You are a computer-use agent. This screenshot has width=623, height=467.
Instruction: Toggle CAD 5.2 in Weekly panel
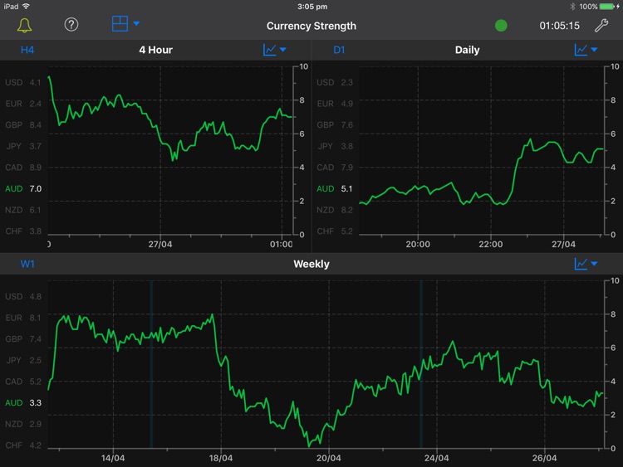(23, 382)
